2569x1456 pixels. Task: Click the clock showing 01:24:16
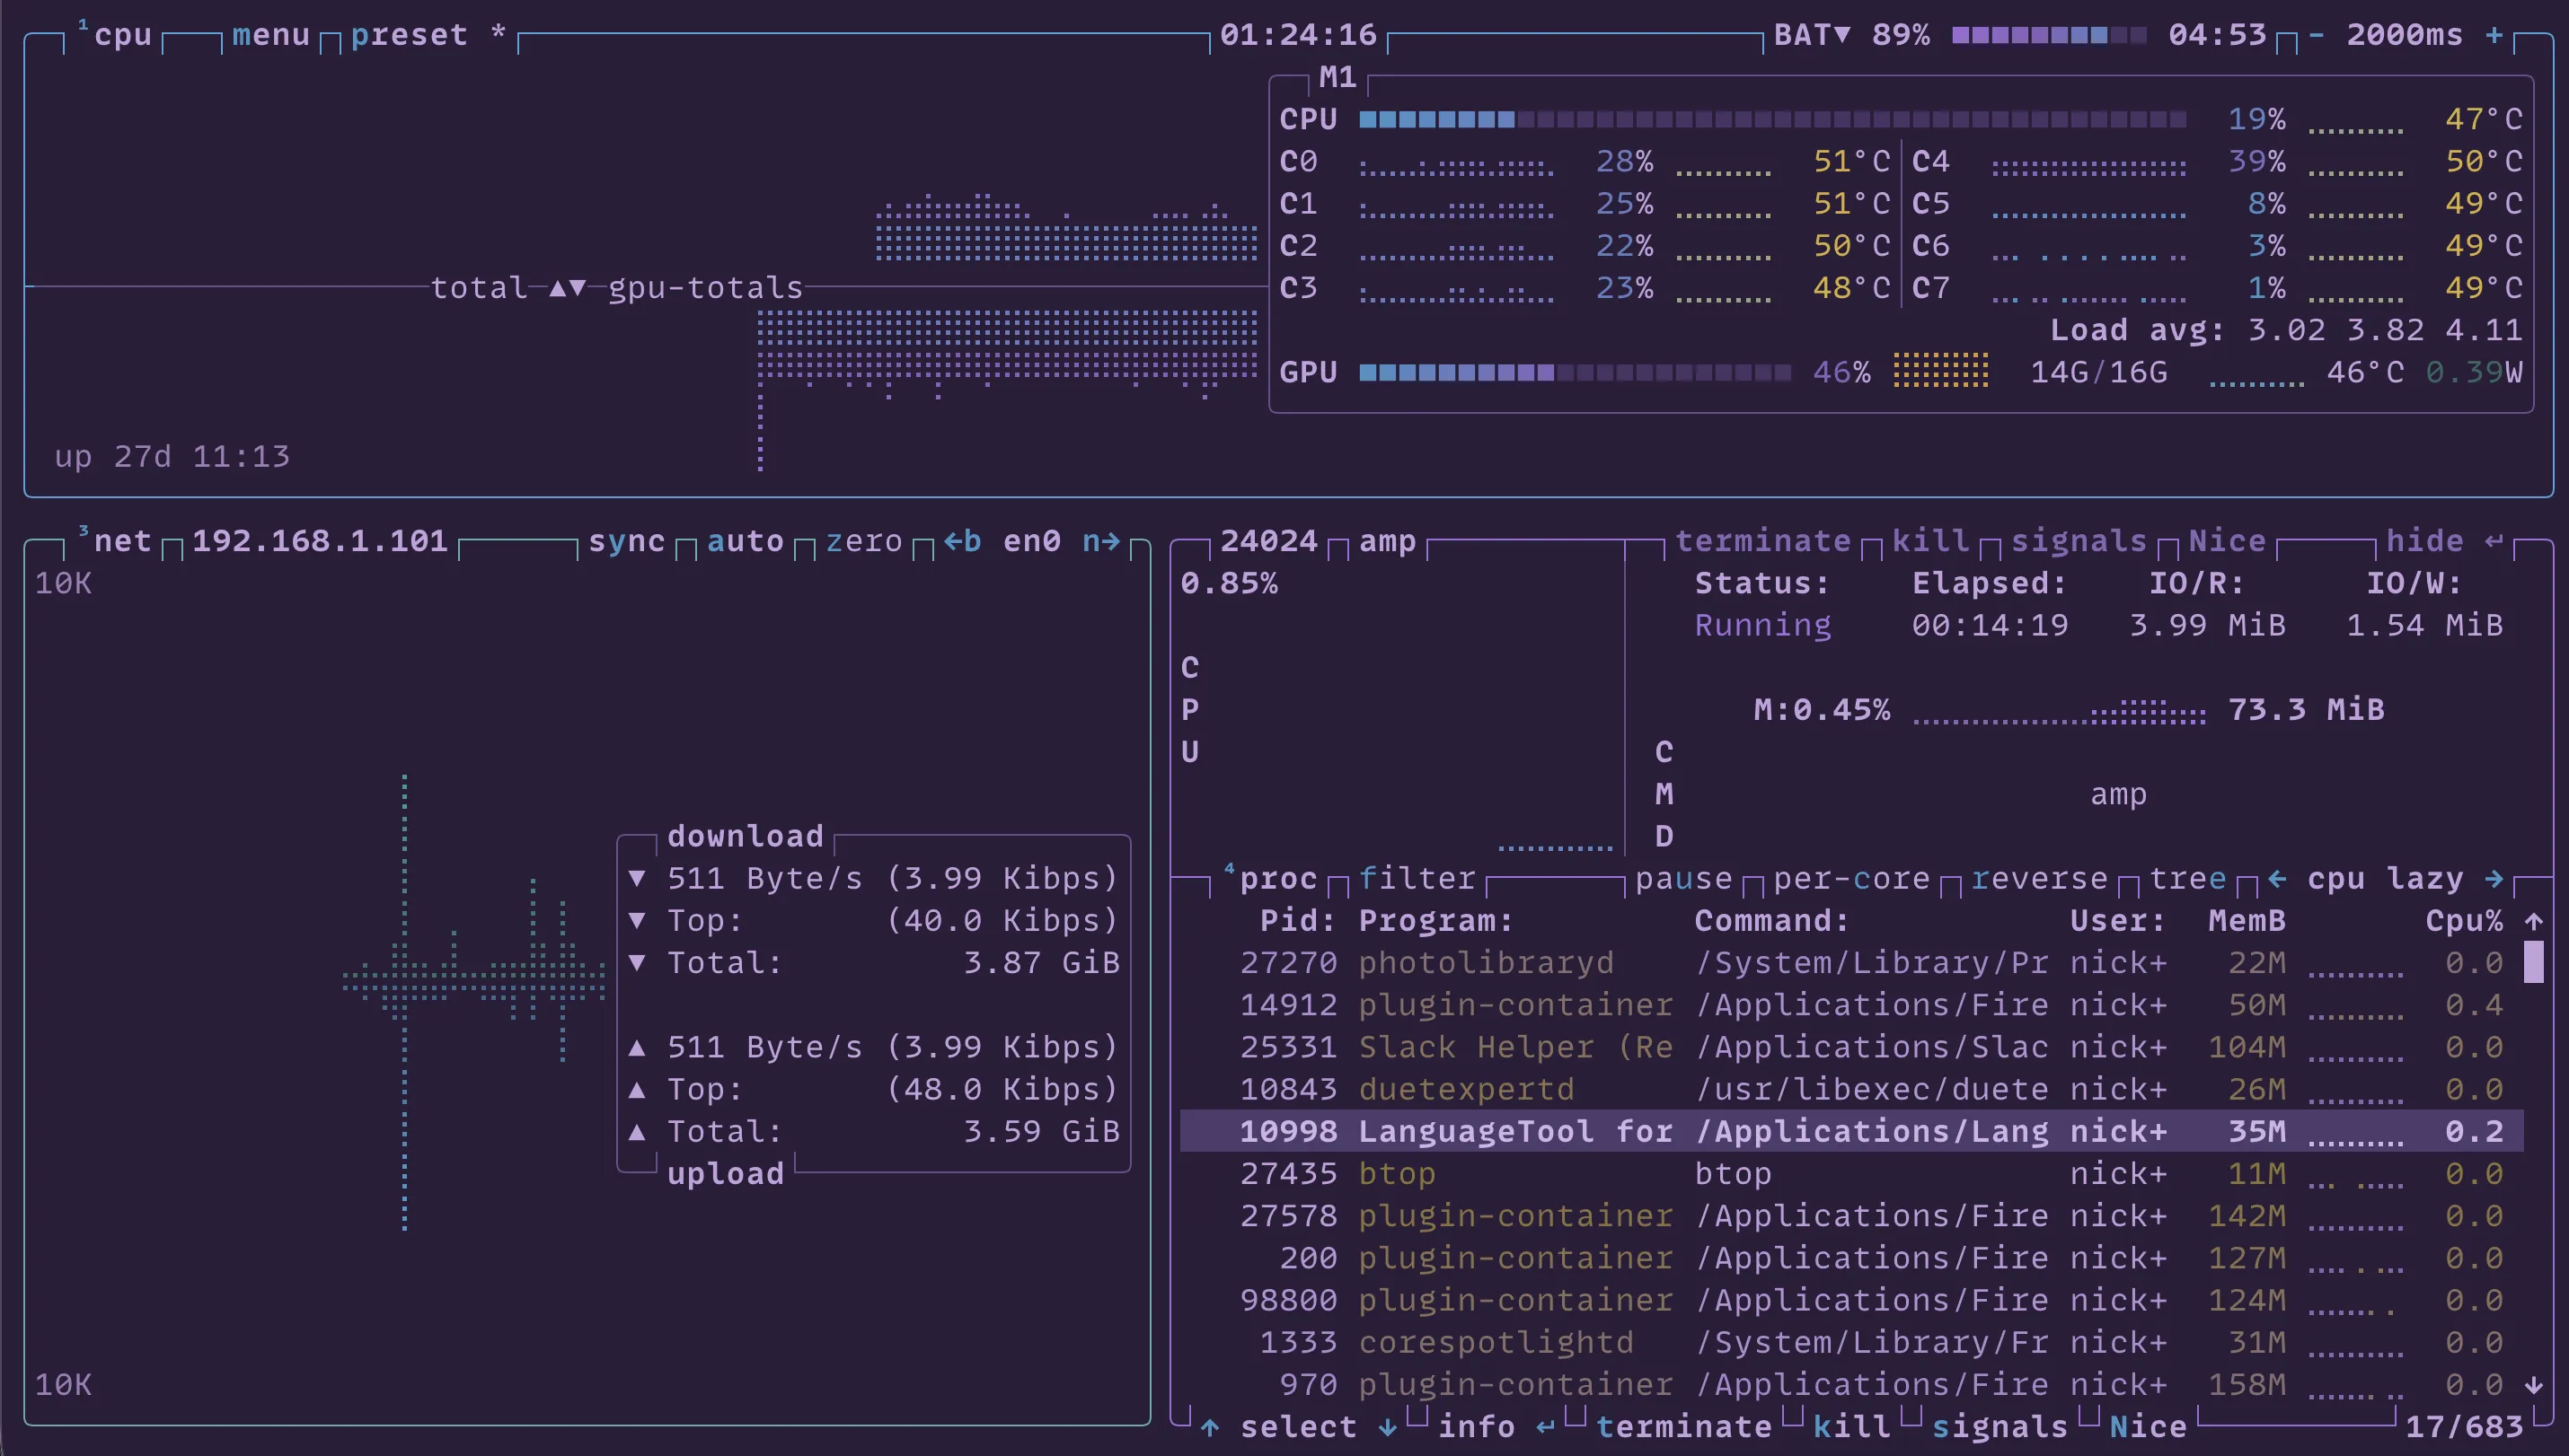point(1297,35)
